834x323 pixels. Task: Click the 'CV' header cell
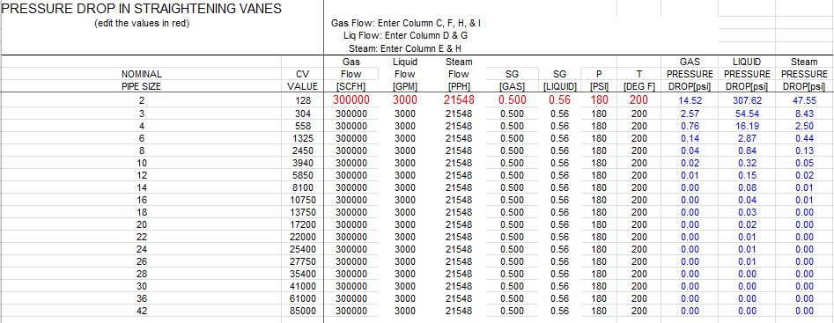coord(302,74)
